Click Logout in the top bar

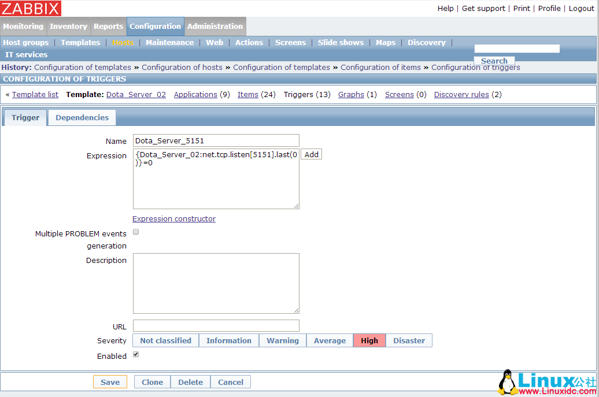(581, 8)
